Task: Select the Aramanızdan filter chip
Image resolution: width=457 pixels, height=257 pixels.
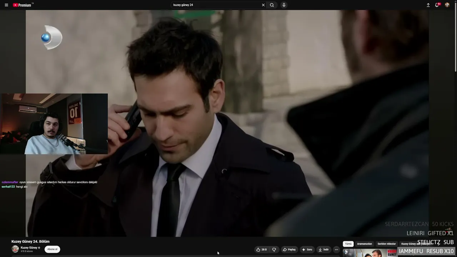Action: pyautogui.click(x=365, y=244)
